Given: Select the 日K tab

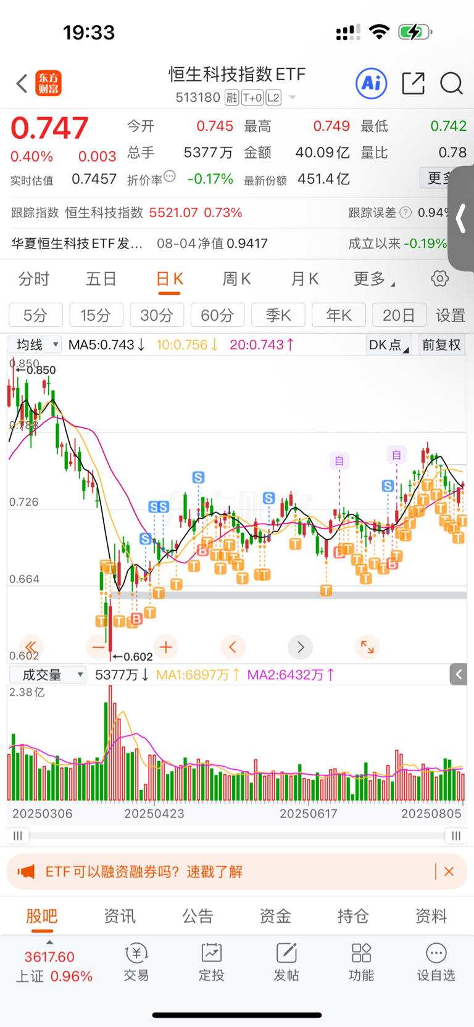Looking at the screenshot, I should pyautogui.click(x=169, y=279).
